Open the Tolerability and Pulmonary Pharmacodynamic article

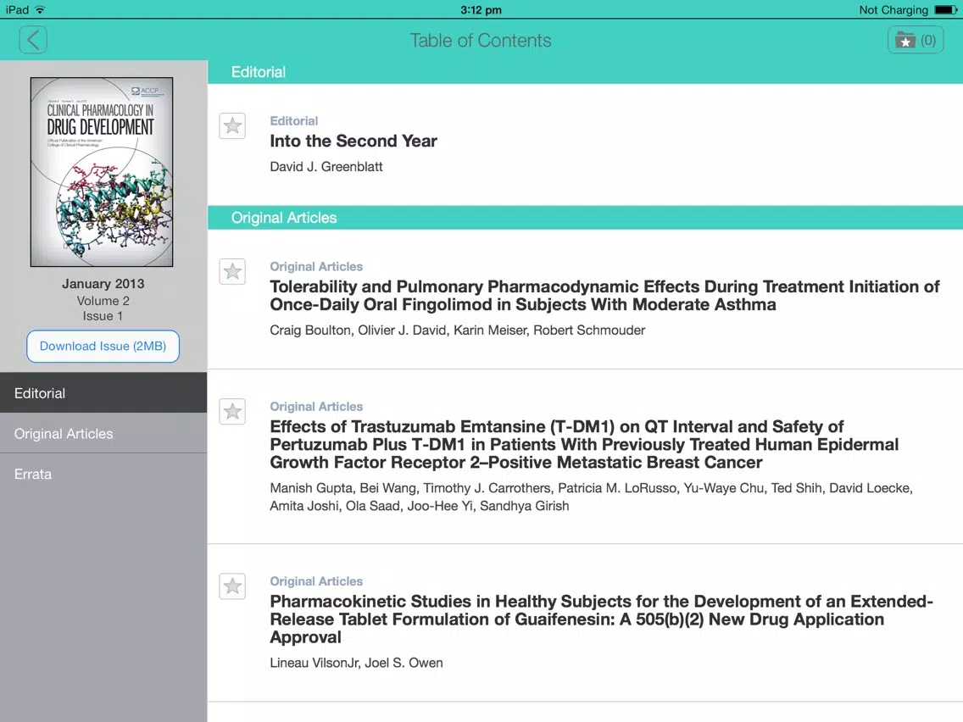604,295
